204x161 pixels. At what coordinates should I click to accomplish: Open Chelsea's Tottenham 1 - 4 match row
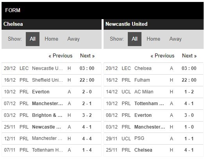52,150
